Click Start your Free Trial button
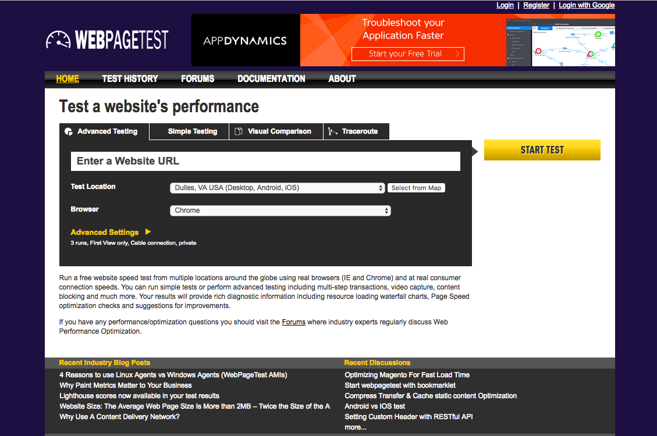The image size is (657, 436). pyautogui.click(x=408, y=53)
